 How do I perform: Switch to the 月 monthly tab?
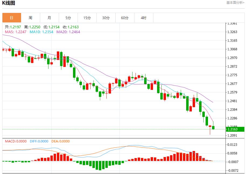(49, 18)
